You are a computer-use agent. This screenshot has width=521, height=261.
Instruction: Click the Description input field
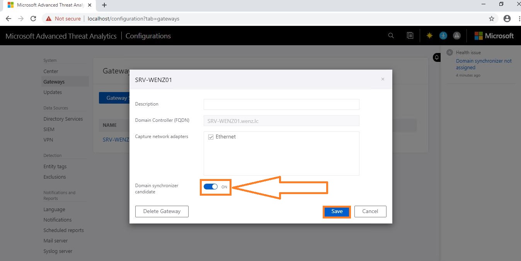coord(281,104)
